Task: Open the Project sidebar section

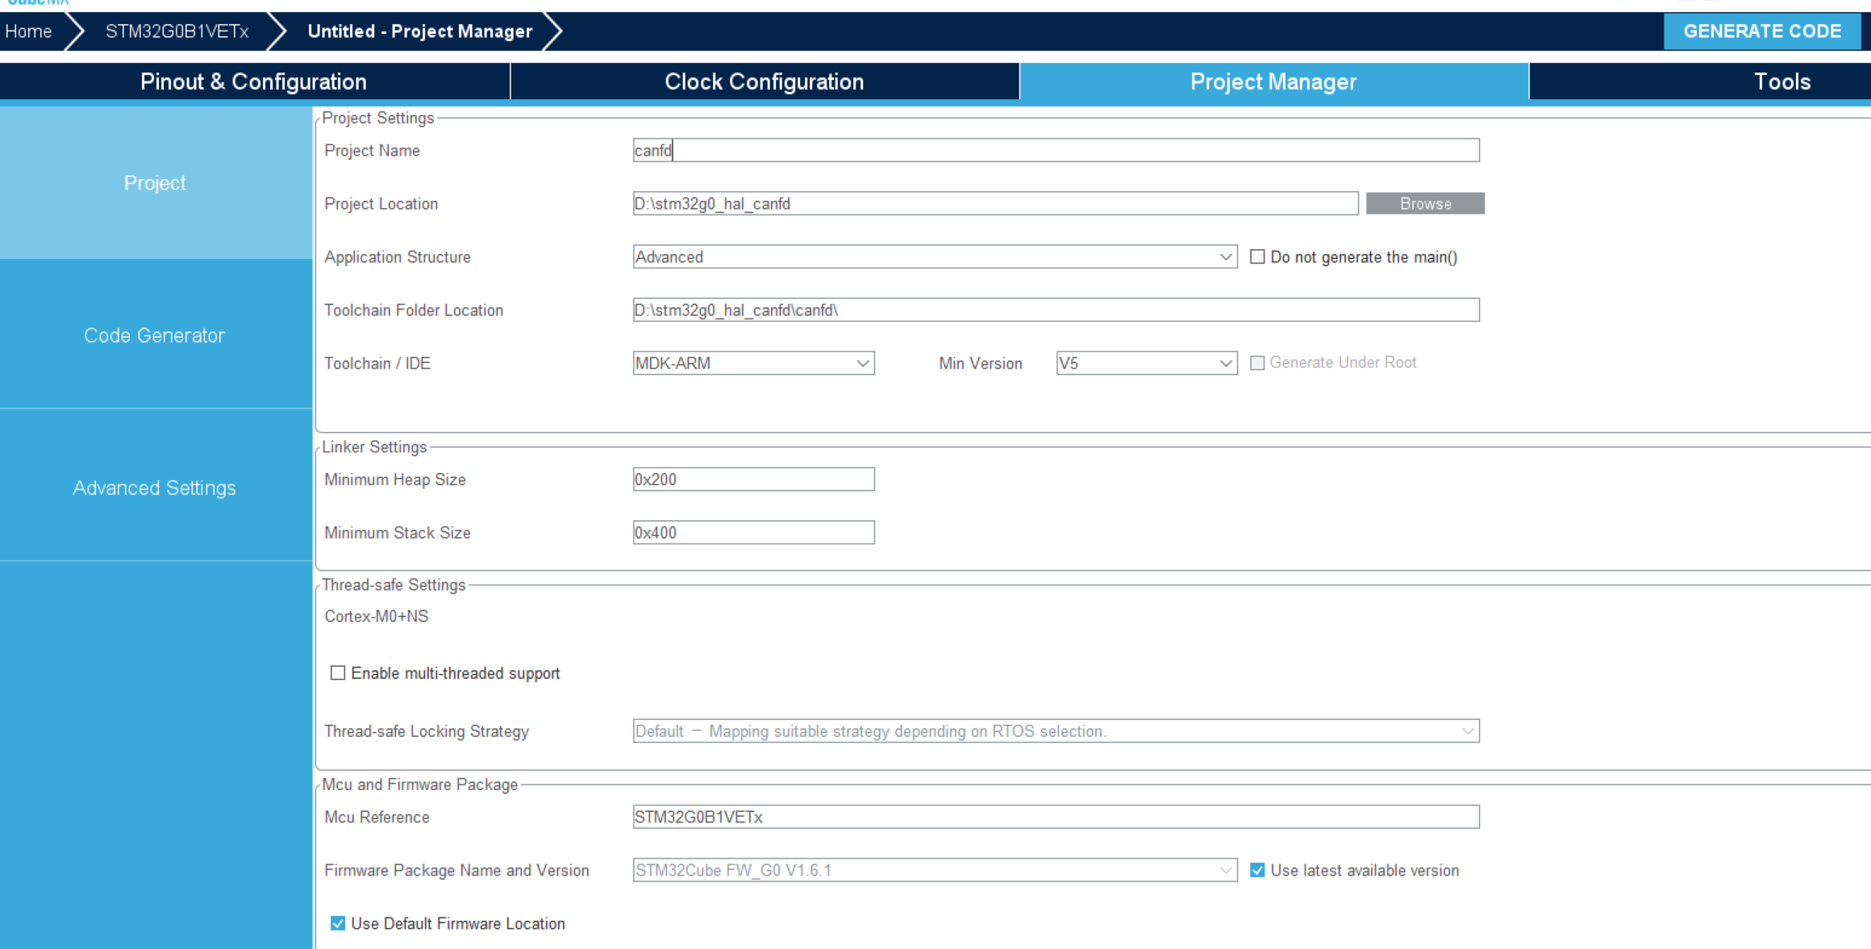Action: 154,183
